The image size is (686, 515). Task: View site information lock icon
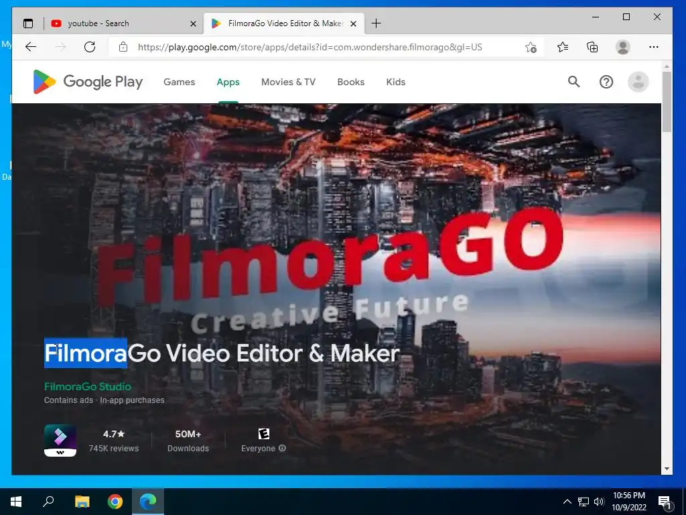(x=123, y=47)
